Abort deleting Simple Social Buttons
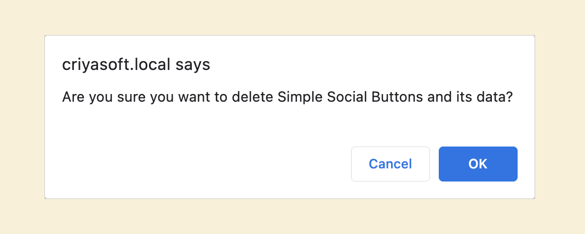Image resolution: width=585 pixels, height=234 pixels. click(390, 164)
